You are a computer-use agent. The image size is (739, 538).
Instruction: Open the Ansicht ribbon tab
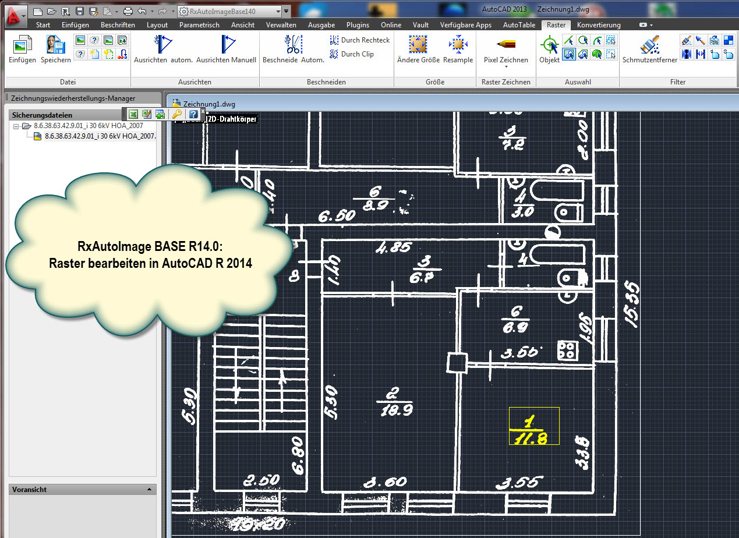pyautogui.click(x=242, y=25)
